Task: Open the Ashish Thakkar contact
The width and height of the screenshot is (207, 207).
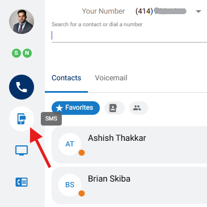Action: (x=129, y=145)
